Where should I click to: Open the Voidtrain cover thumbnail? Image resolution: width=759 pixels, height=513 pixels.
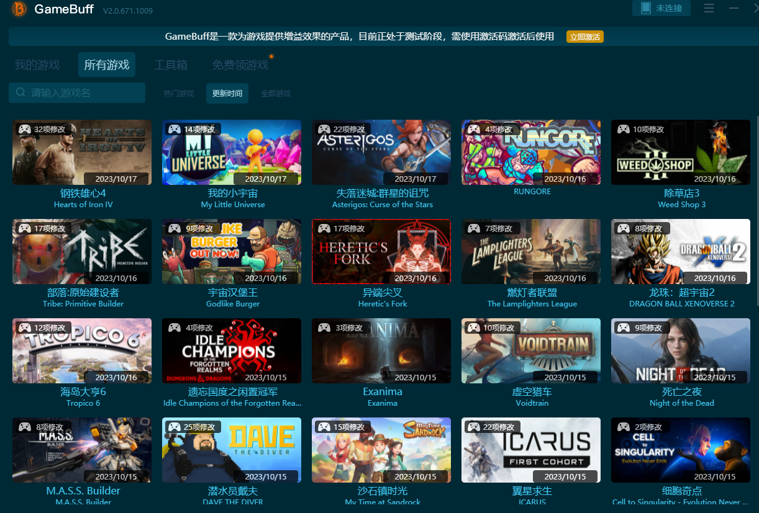click(x=531, y=351)
